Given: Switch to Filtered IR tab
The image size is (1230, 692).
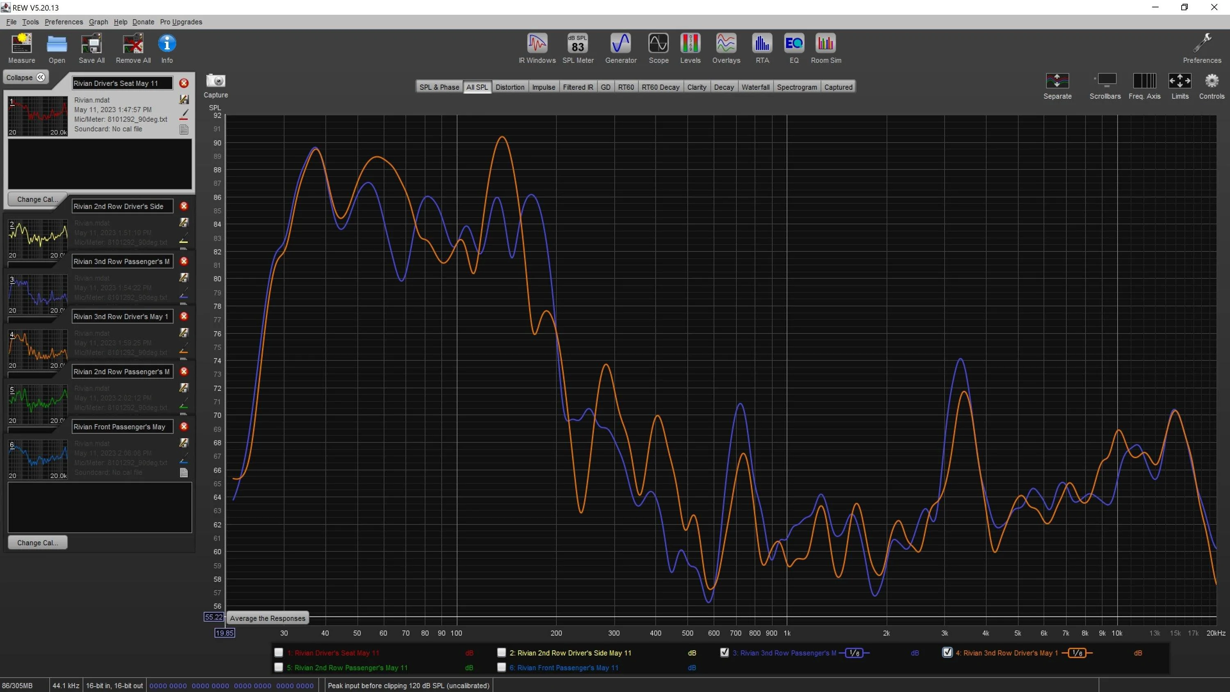Looking at the screenshot, I should (578, 87).
